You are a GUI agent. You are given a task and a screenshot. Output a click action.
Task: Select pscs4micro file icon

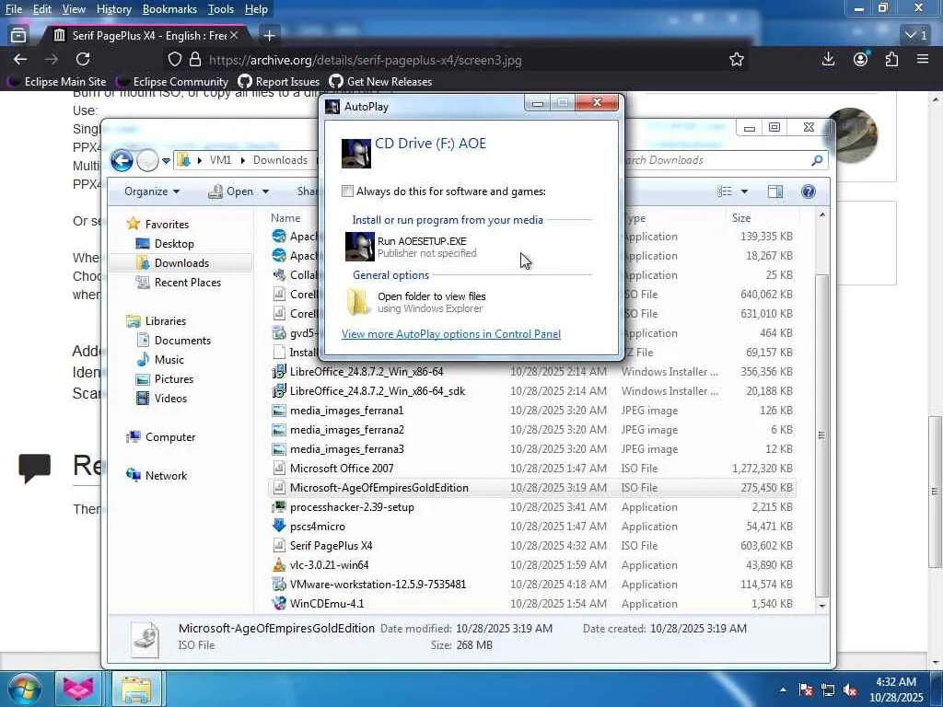coord(278,526)
